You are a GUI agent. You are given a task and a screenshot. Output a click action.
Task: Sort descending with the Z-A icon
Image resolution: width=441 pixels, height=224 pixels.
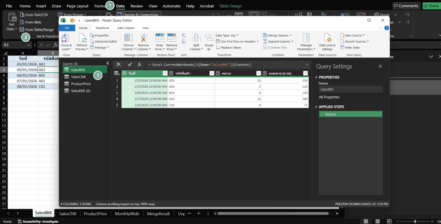[184, 41]
